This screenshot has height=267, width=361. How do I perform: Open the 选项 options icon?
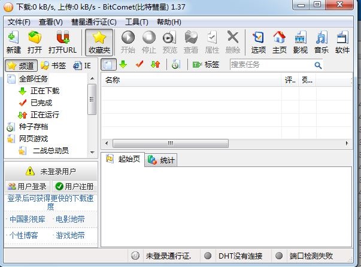[258, 43]
